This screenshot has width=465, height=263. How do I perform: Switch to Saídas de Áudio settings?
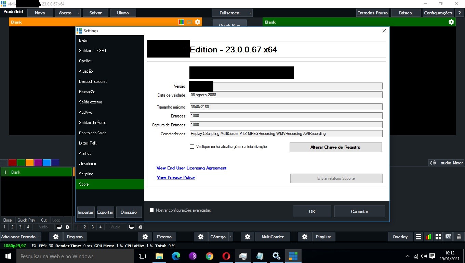click(x=109, y=123)
